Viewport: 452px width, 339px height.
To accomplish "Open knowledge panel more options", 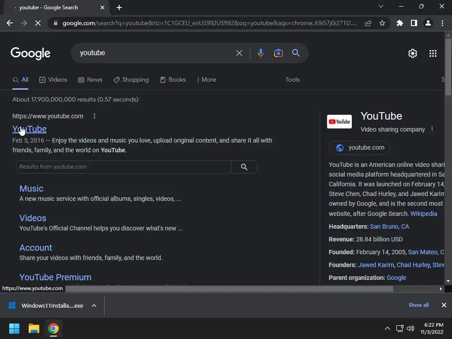I will 432,128.
